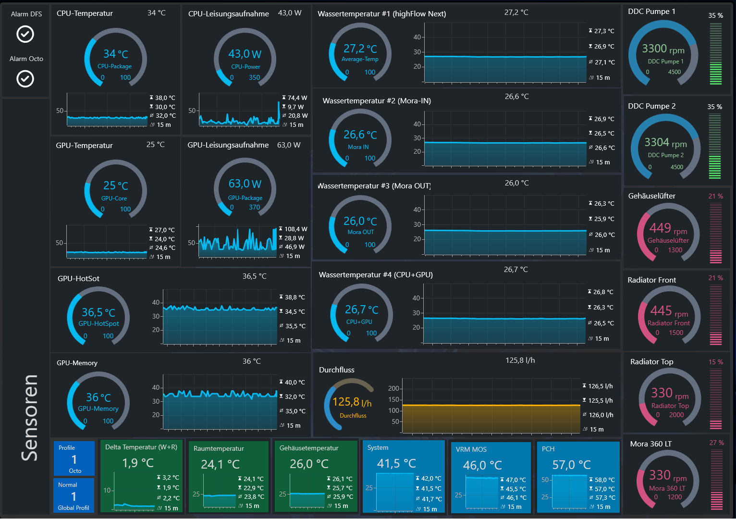The image size is (736, 519).
Task: Click the Mora 360 LT rpm gauge
Action: click(668, 480)
